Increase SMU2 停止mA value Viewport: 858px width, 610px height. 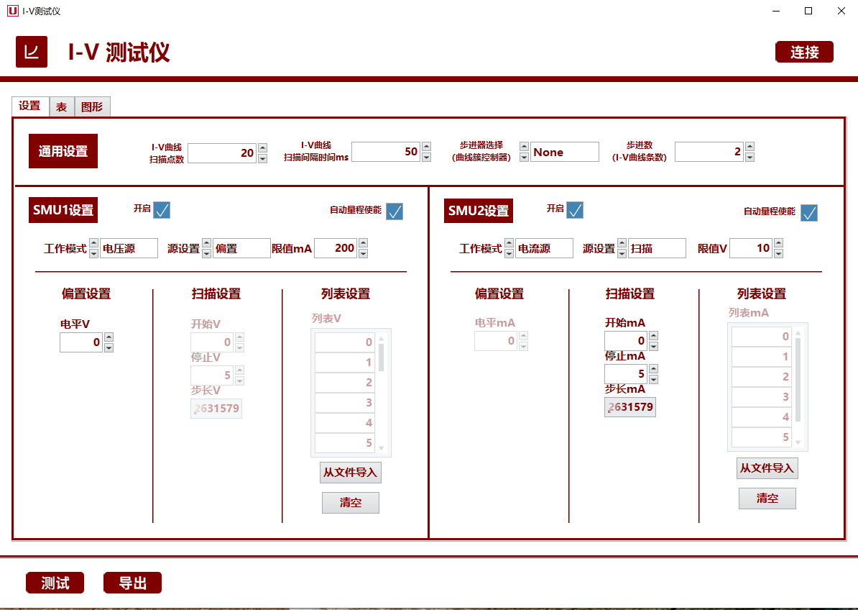pos(653,369)
